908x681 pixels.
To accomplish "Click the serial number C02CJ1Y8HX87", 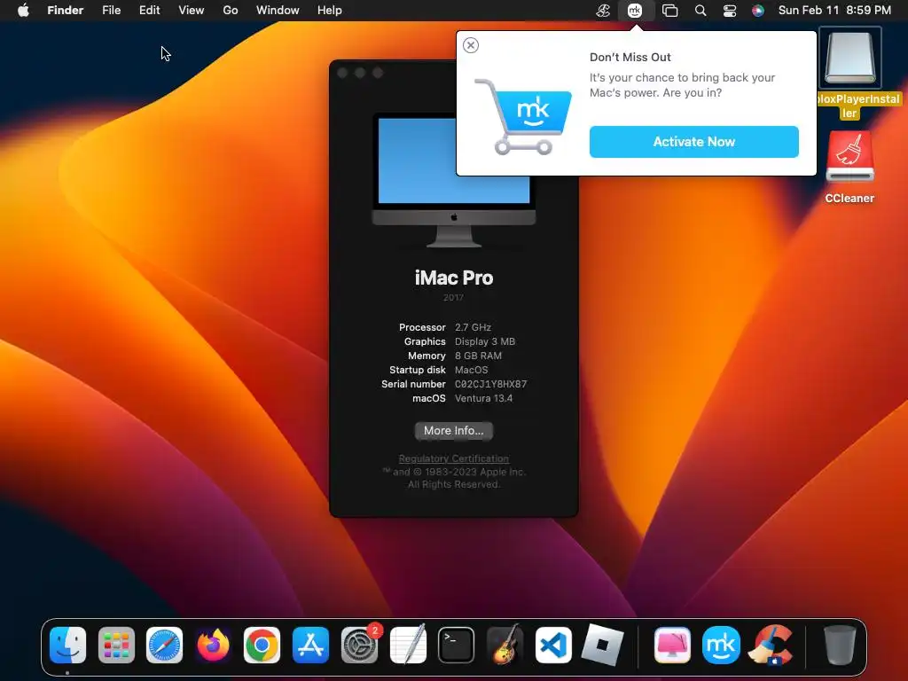I will click(x=490, y=384).
